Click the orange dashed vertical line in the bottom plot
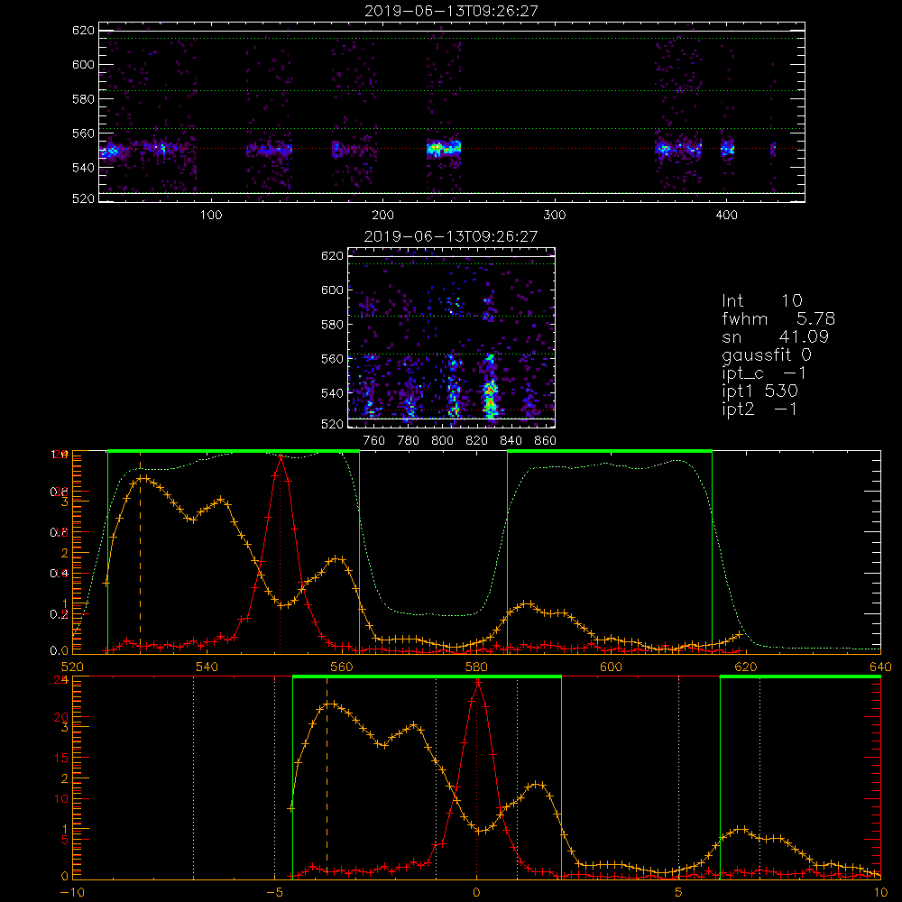The image size is (902, 902). [x=327, y=778]
